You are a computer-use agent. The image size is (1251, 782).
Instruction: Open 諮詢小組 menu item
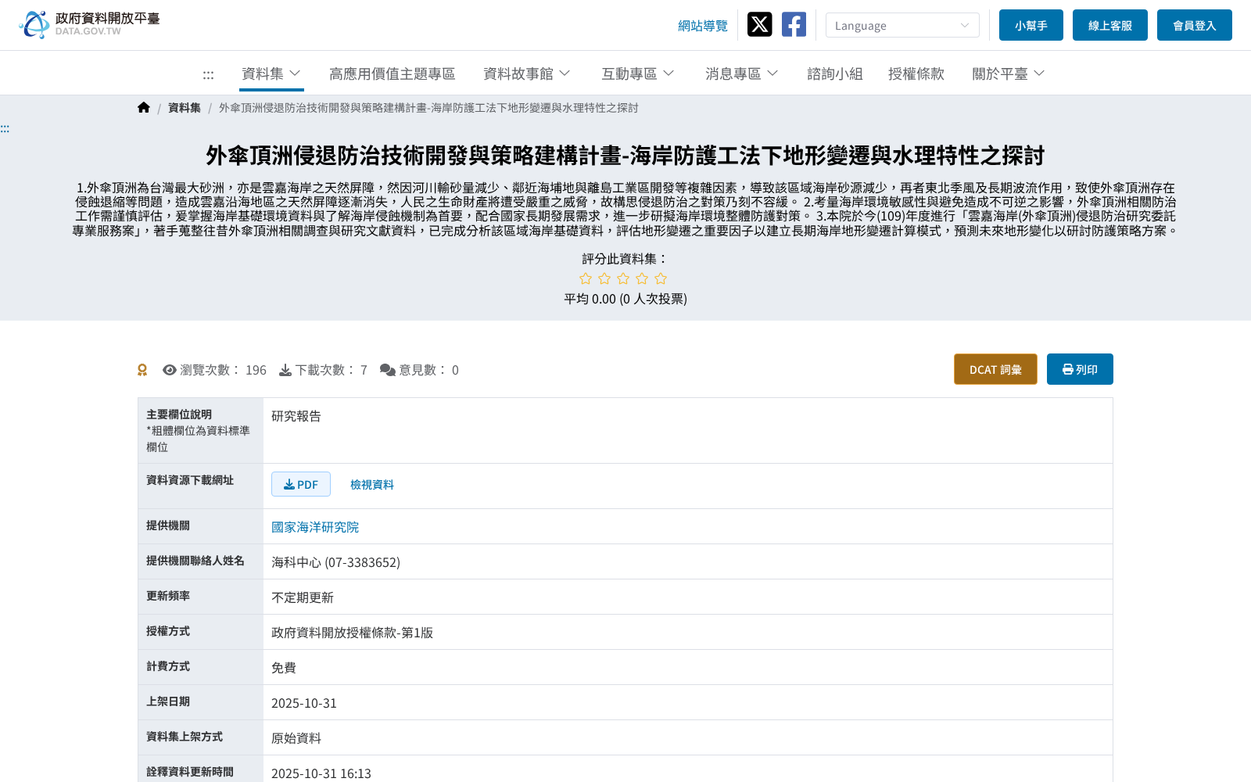click(x=835, y=74)
